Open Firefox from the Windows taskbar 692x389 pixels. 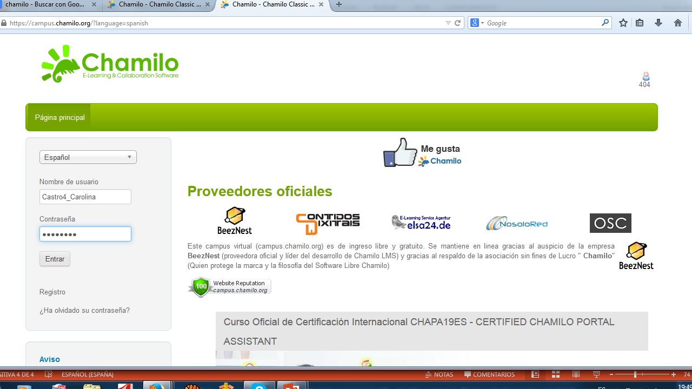(x=157, y=386)
